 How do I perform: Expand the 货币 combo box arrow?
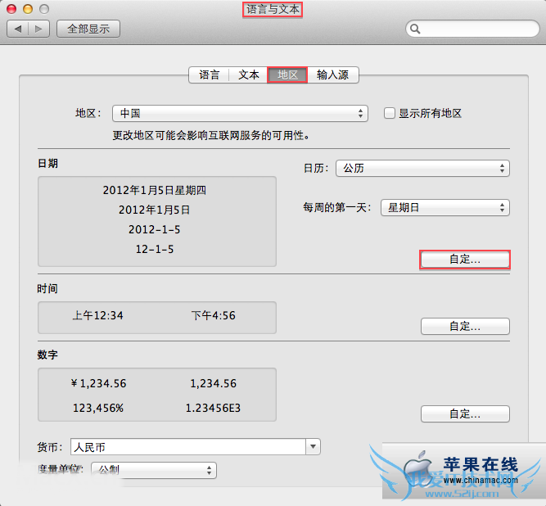pyautogui.click(x=313, y=447)
